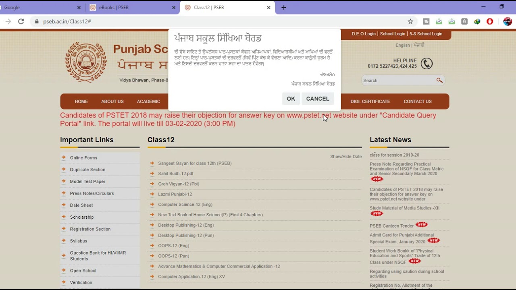The height and width of the screenshot is (290, 516).
Task: Open Registration Section link
Action: [x=90, y=229]
